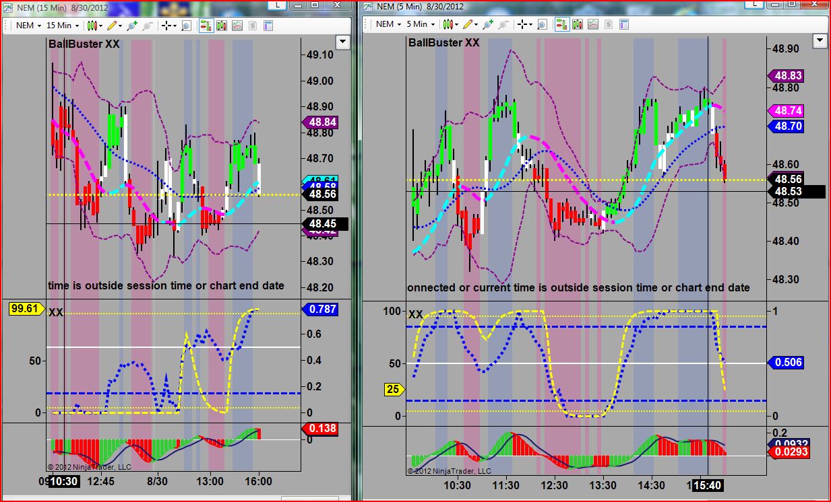Click the 11:30 time axis label
This screenshot has height=502, width=831.
[x=505, y=485]
